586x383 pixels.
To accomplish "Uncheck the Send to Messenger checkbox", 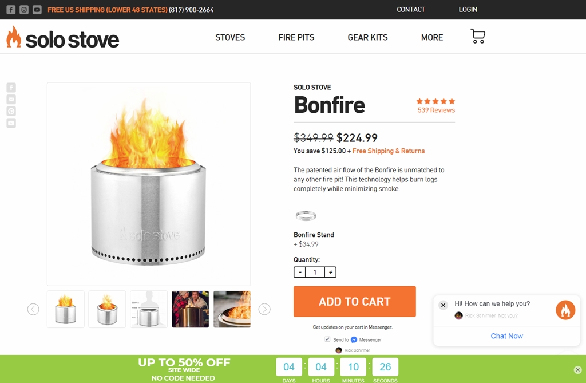I will (327, 339).
